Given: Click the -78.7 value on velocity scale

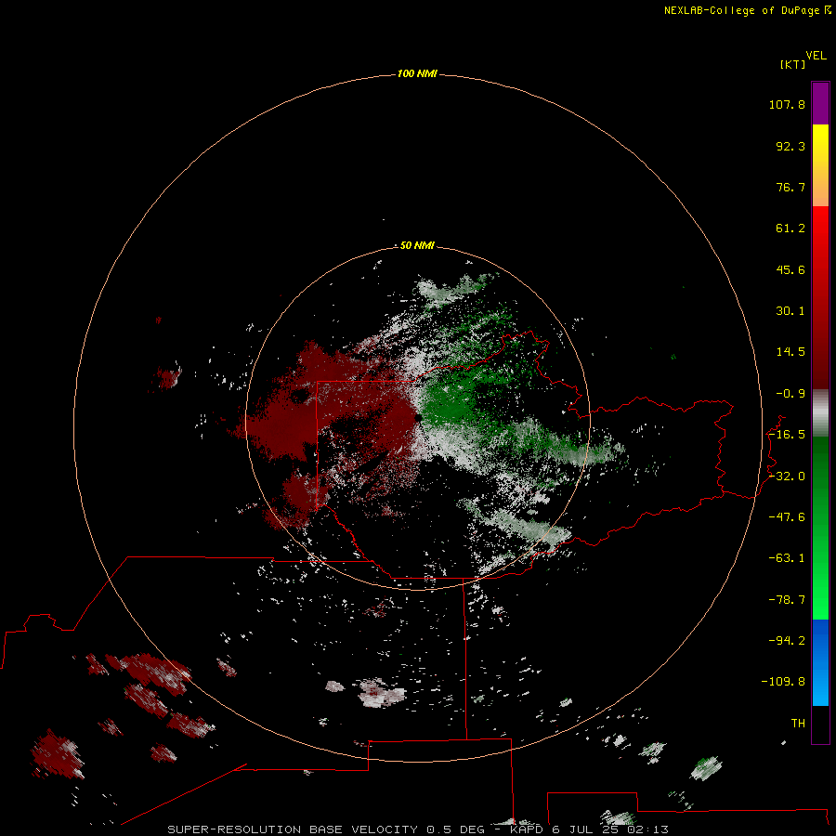Looking at the screenshot, I should pyautogui.click(x=787, y=600).
